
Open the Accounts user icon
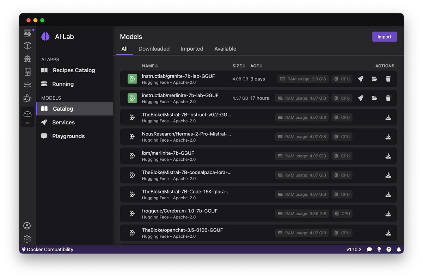click(27, 226)
